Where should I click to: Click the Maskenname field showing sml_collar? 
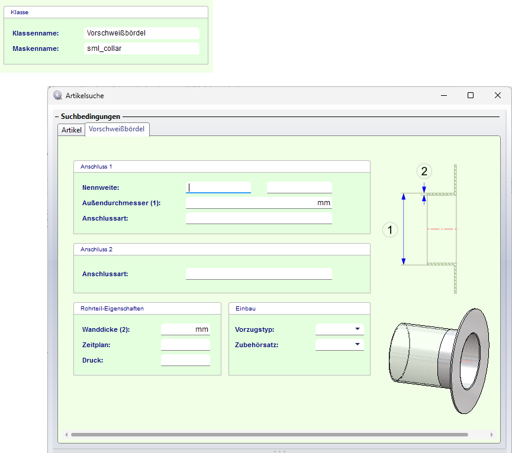[141, 48]
